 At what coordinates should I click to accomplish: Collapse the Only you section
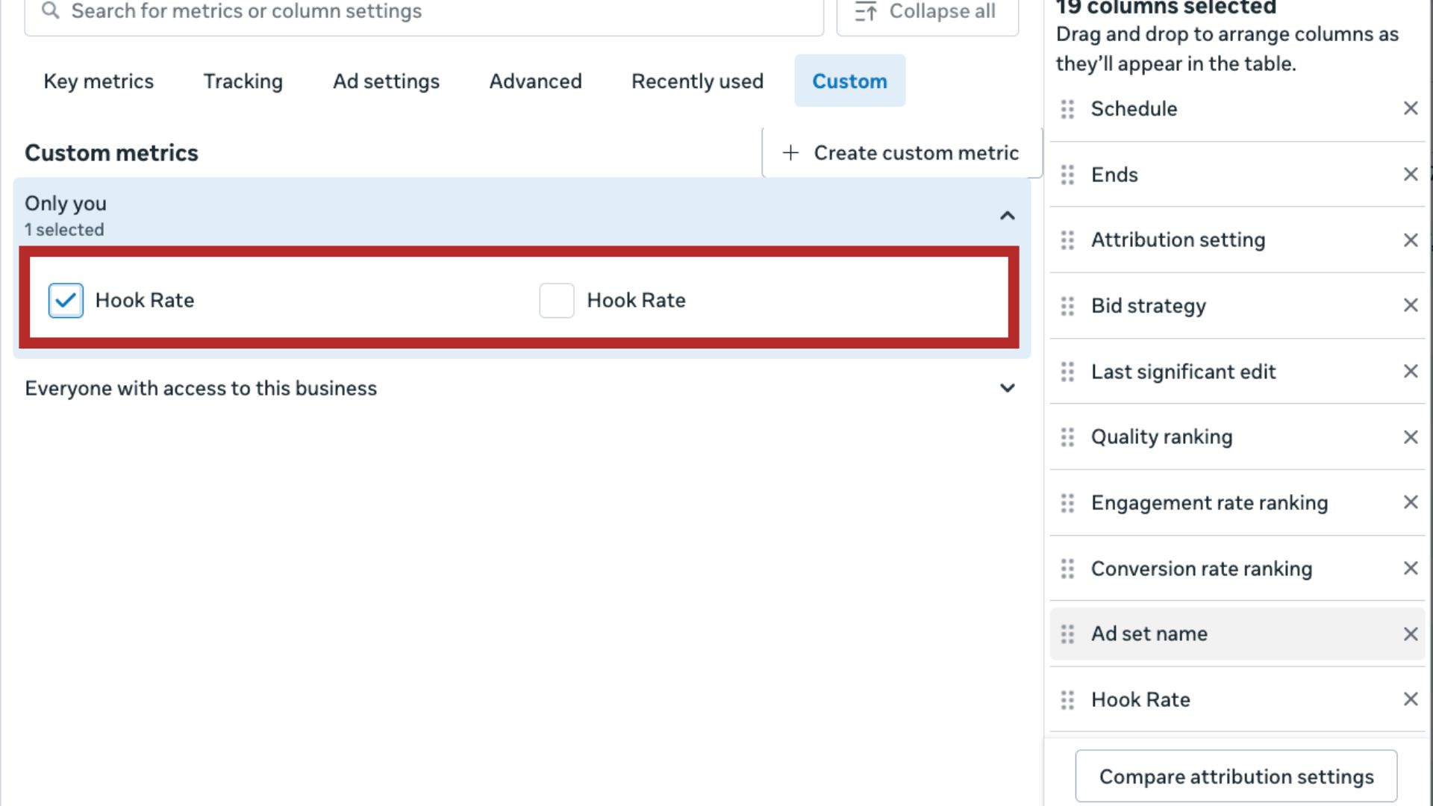tap(1007, 216)
